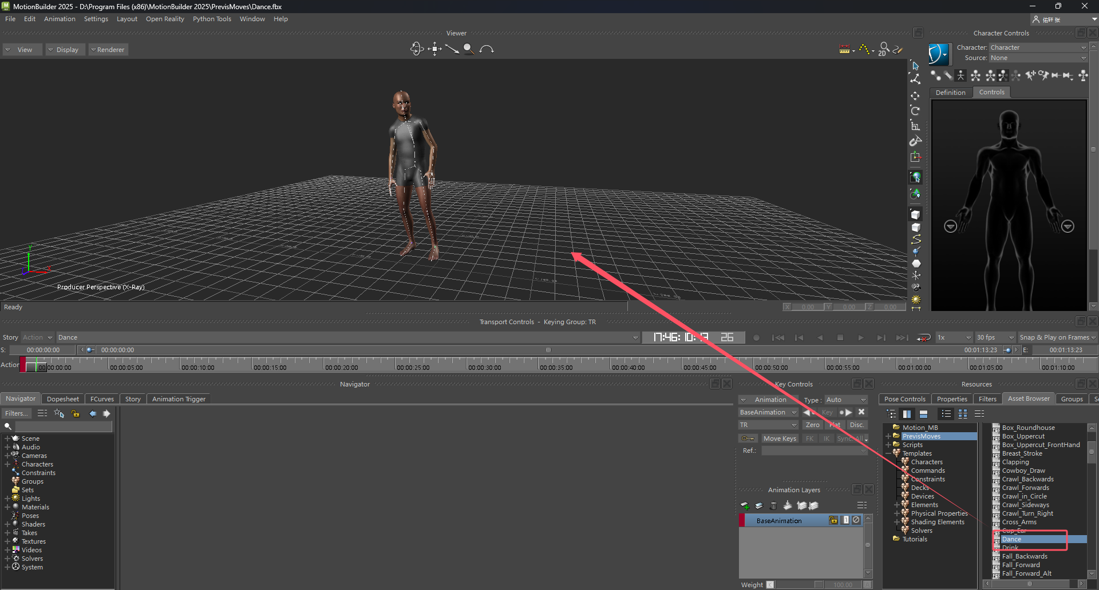Open the 30 fps frame rate dropdown
The height and width of the screenshot is (590, 1099).
995,338
